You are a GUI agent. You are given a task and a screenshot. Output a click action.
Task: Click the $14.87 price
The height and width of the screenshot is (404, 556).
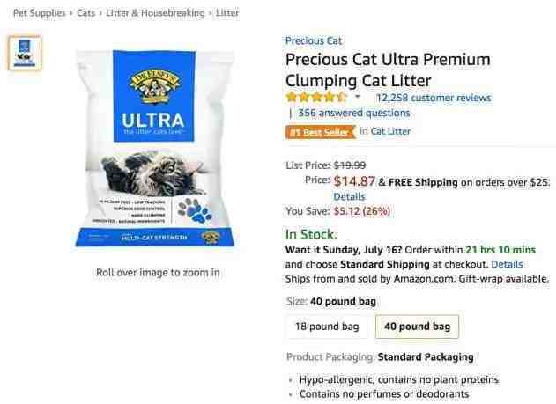[354, 181]
